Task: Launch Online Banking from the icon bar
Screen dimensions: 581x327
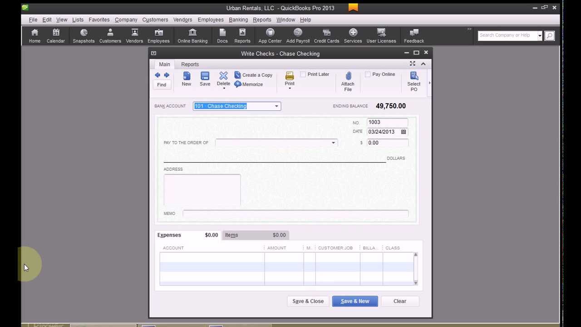Action: point(192,36)
